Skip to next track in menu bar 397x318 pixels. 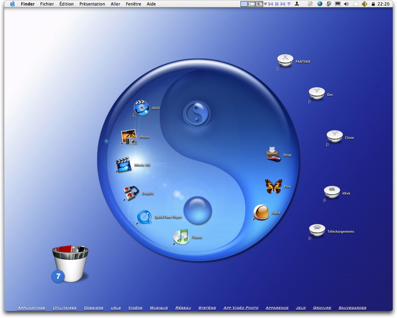pos(283,4)
